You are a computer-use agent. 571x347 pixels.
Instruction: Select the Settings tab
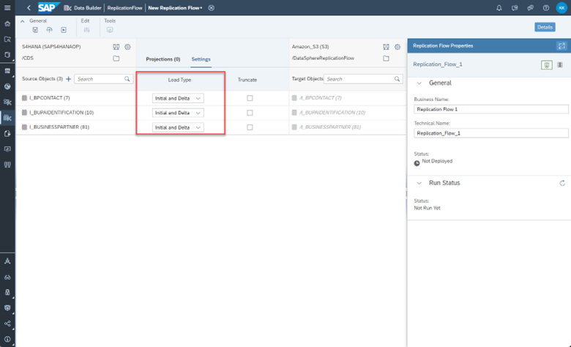[x=201, y=59]
